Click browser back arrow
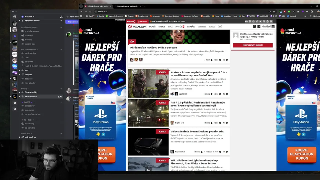 coord(81,11)
